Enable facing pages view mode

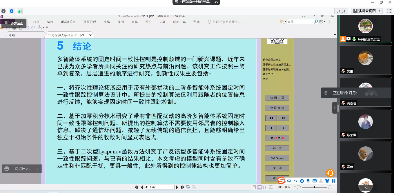[265, 187]
